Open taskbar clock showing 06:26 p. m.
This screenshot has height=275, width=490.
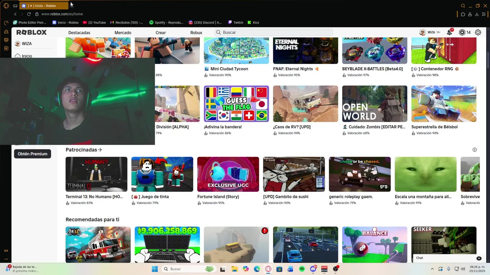tap(478, 269)
